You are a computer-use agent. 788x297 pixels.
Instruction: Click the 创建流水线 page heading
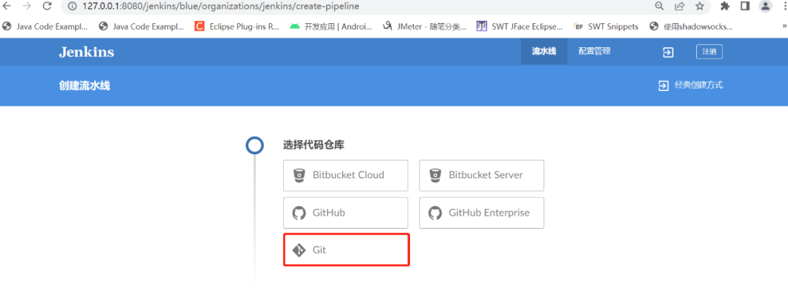pos(85,86)
